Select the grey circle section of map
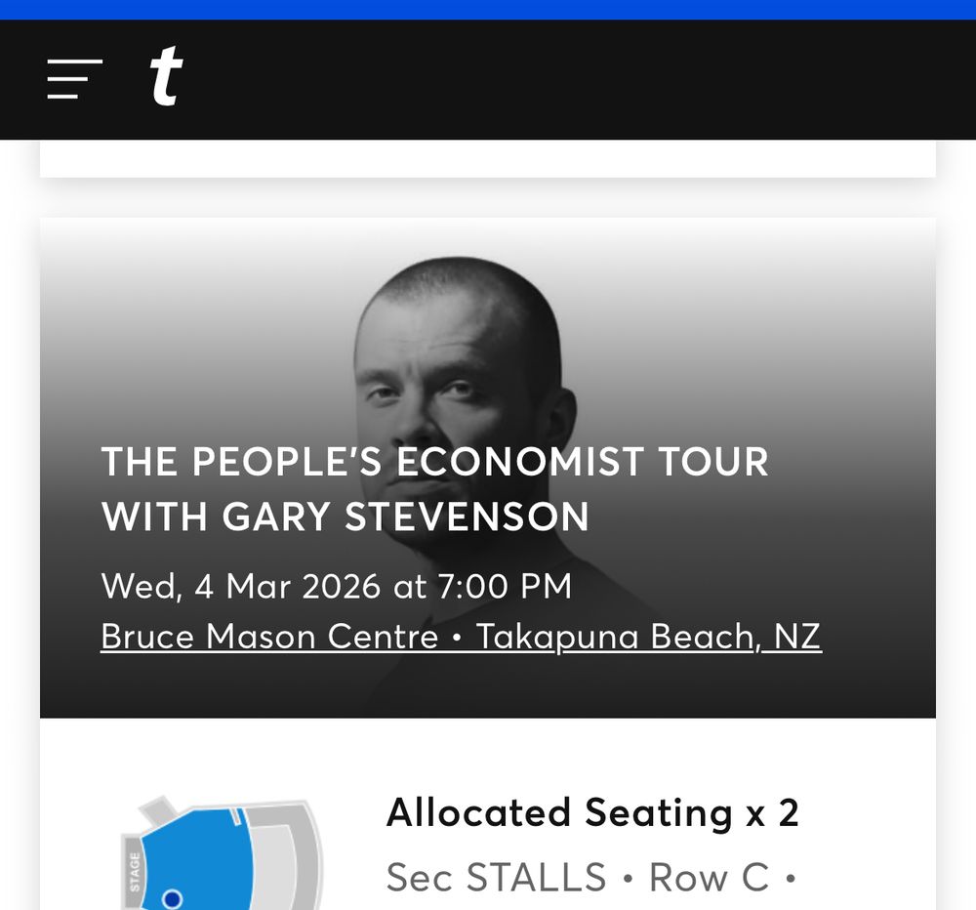 [x=293, y=859]
